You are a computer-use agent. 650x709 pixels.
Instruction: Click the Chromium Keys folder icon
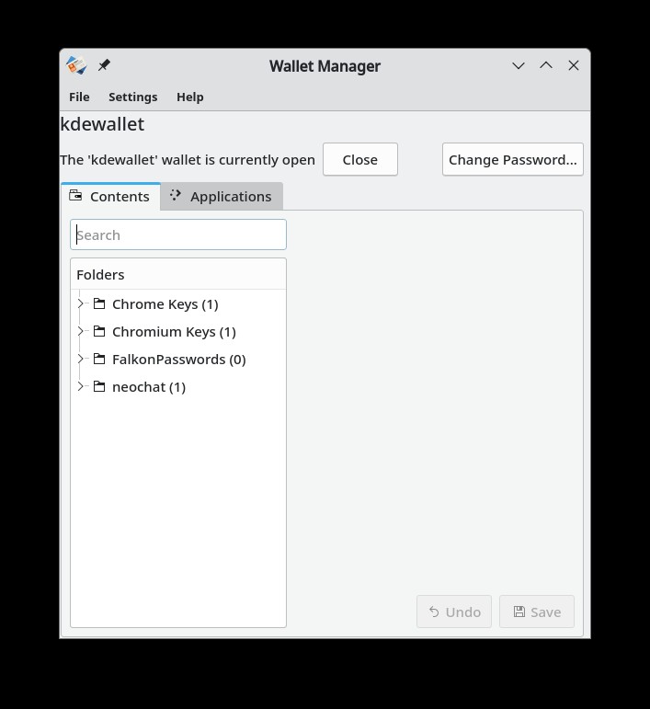[x=99, y=331]
